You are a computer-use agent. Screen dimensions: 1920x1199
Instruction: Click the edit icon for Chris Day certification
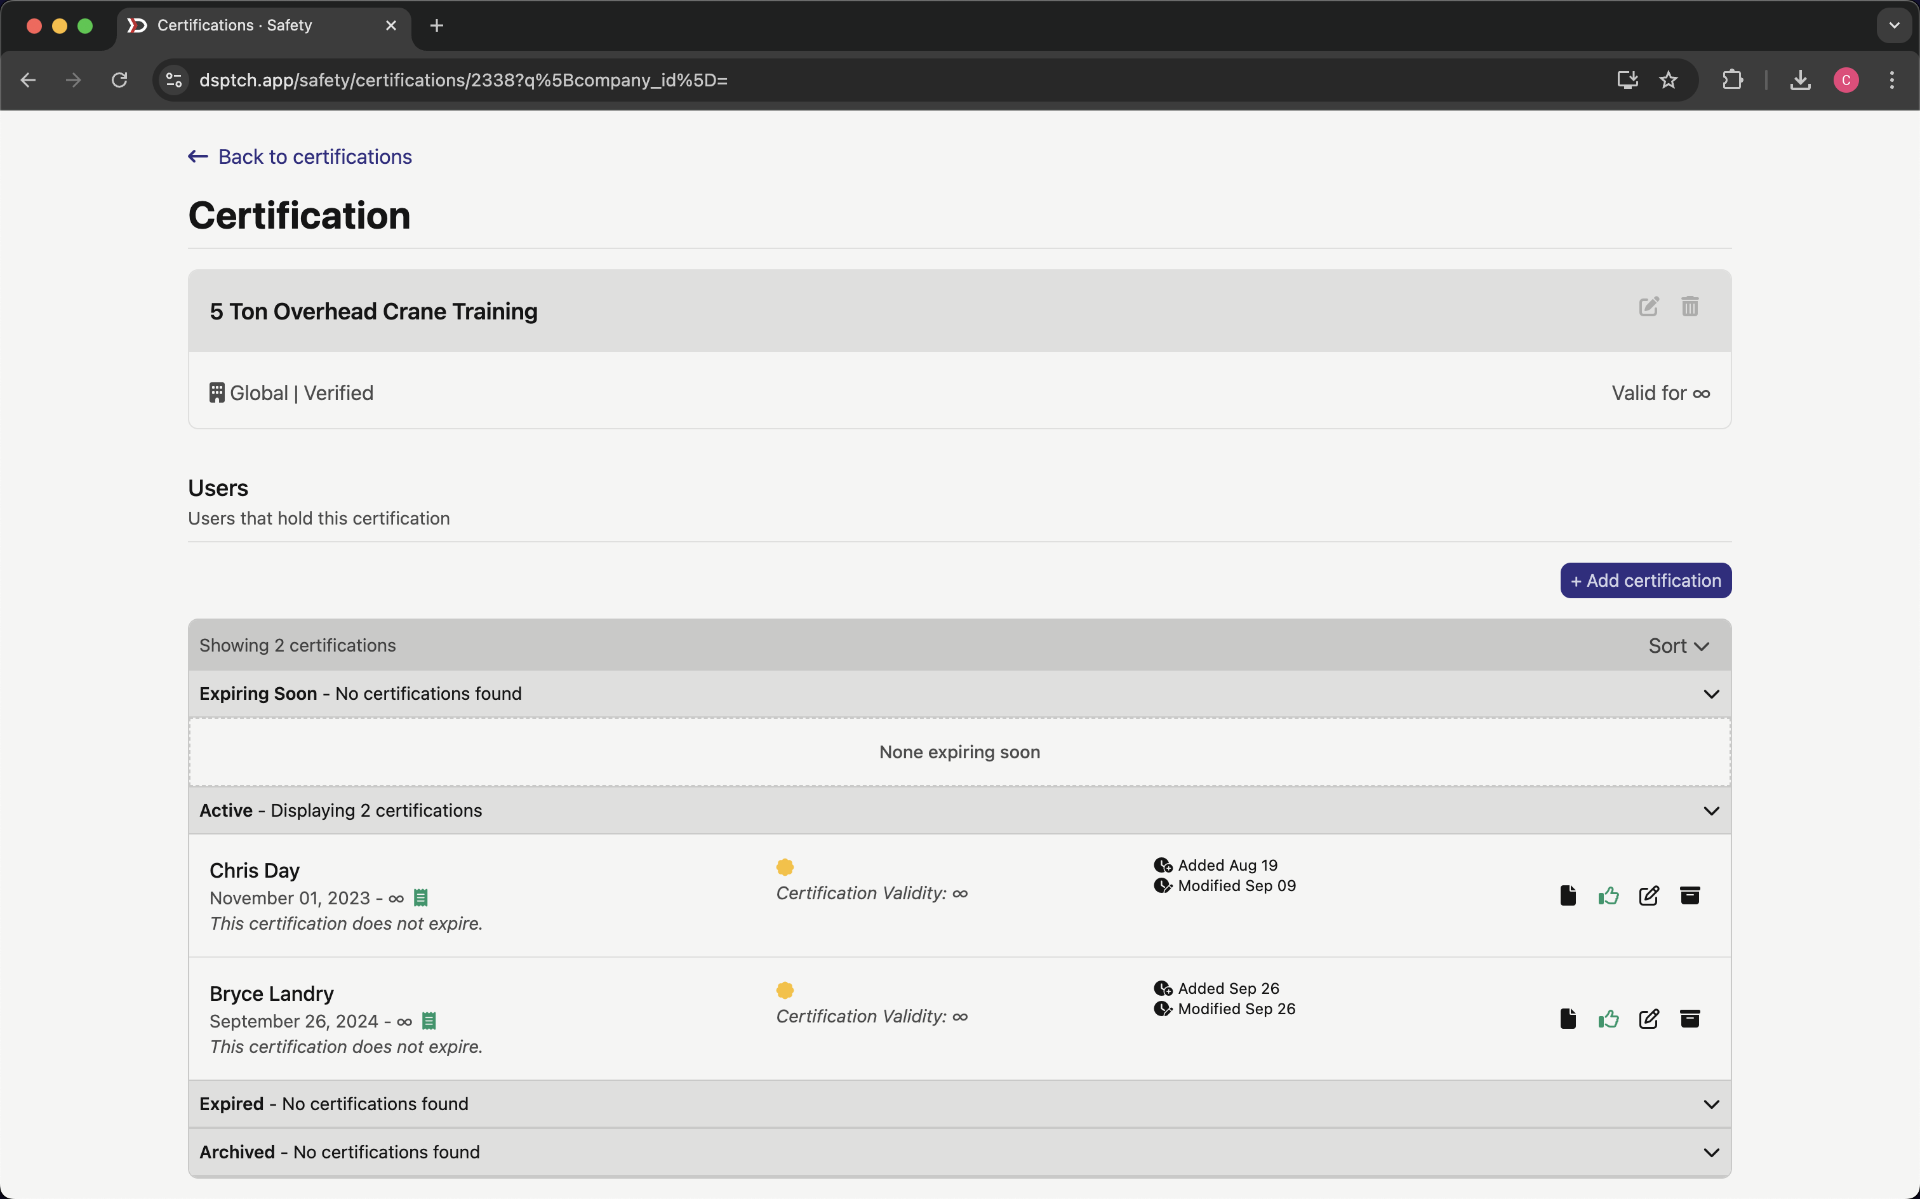pyautogui.click(x=1648, y=895)
